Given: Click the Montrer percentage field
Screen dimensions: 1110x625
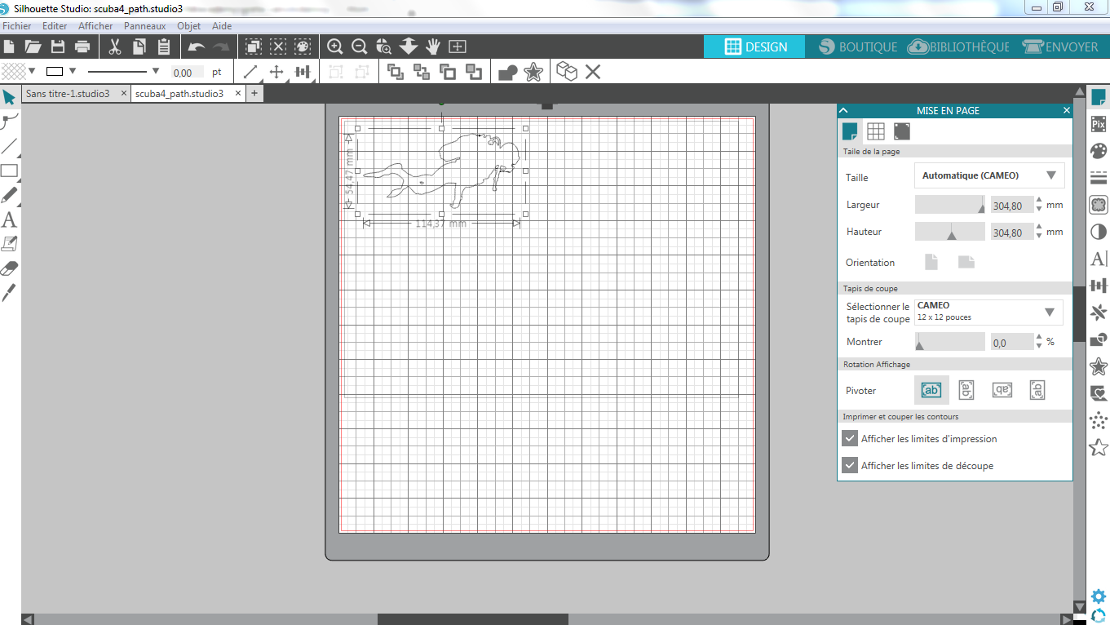Looking at the screenshot, I should (1011, 343).
